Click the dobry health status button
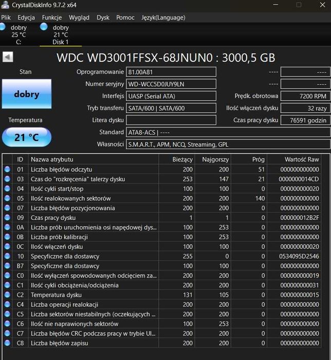Screen dimensions: 331x360 click(27, 94)
